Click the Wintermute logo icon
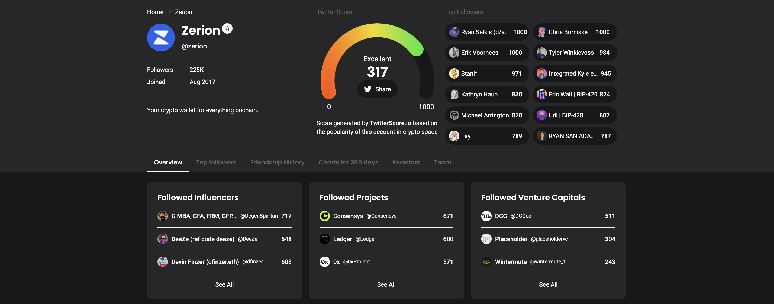Screen dimensions: 774x304 pyautogui.click(x=486, y=262)
